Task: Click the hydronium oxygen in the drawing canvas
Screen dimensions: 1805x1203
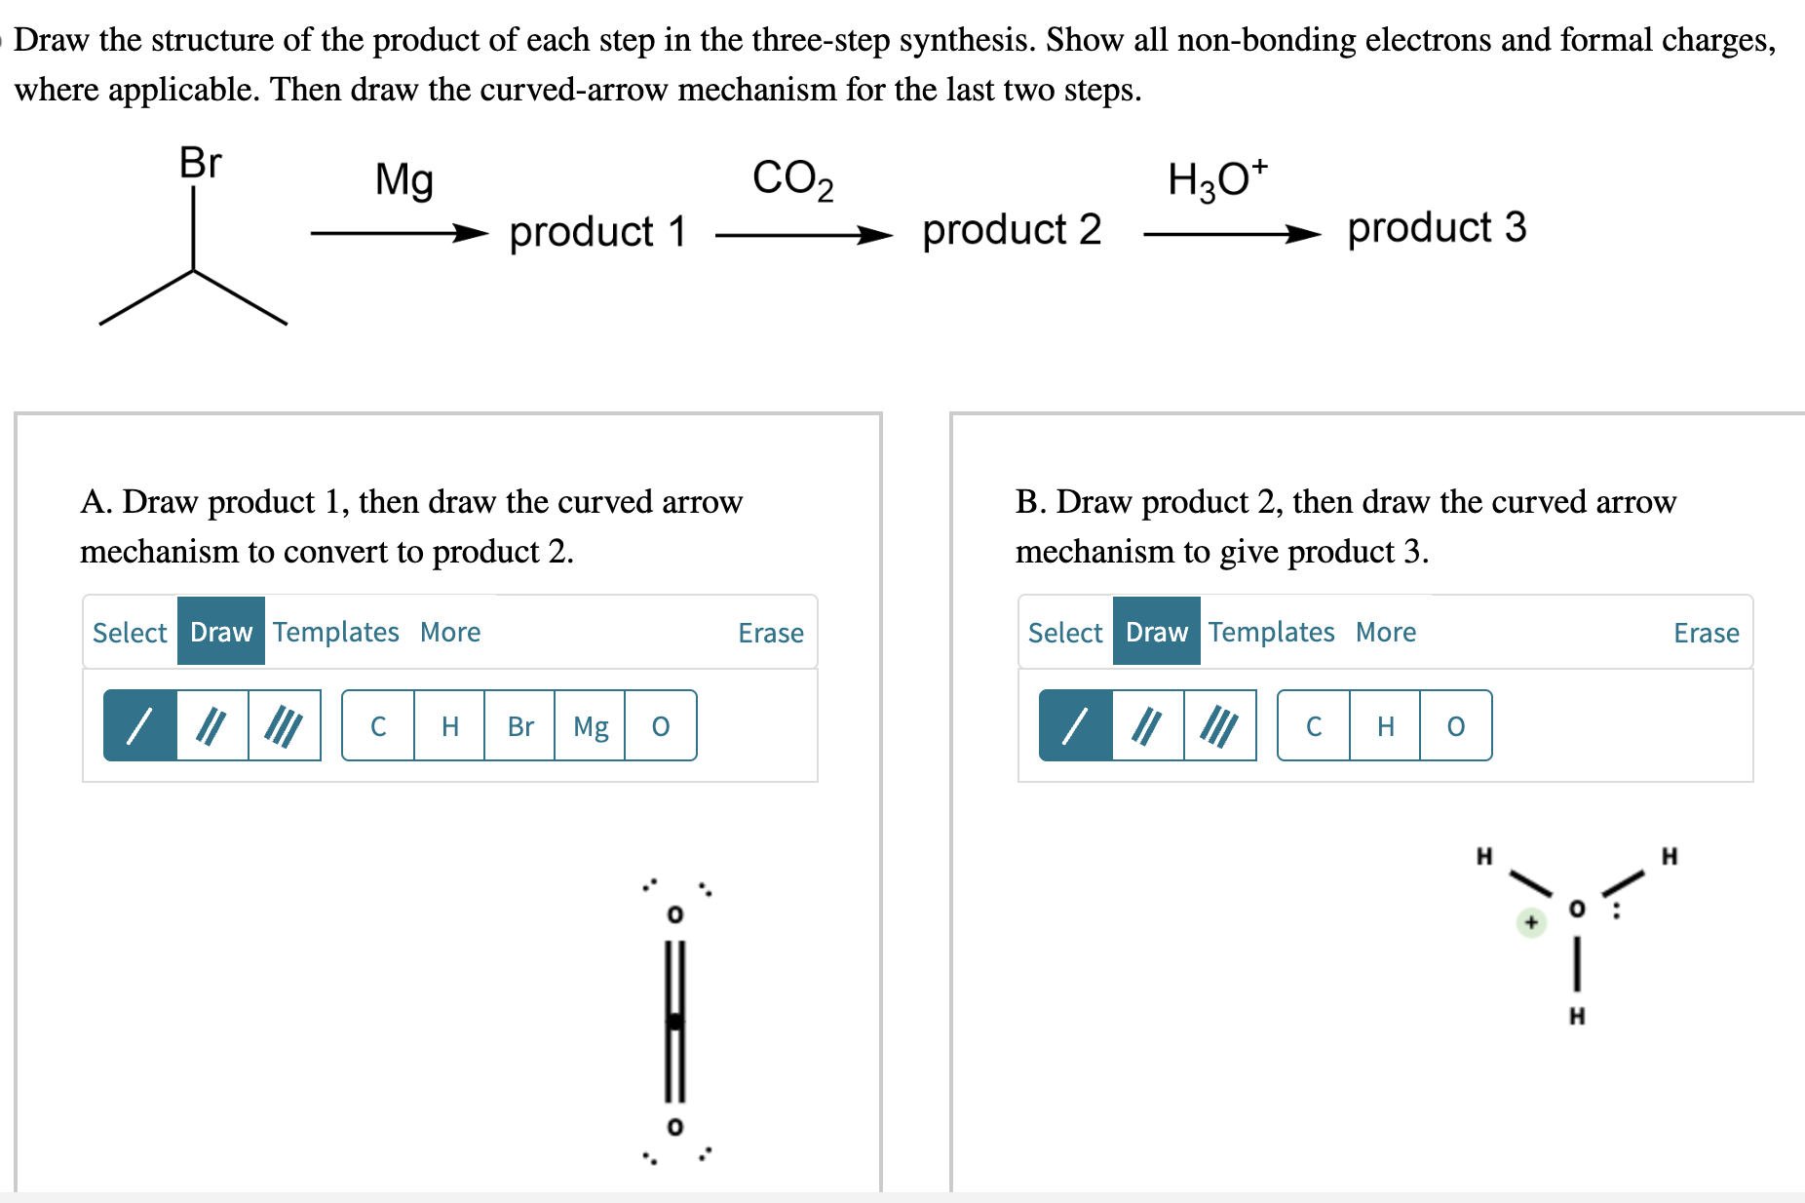Action: 1577,909
